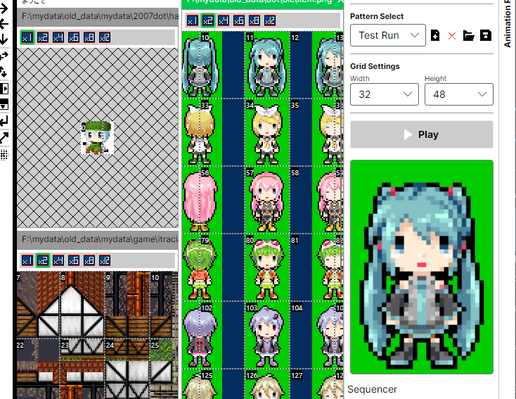Click the horizontal flip arrows icon

[4, 56]
